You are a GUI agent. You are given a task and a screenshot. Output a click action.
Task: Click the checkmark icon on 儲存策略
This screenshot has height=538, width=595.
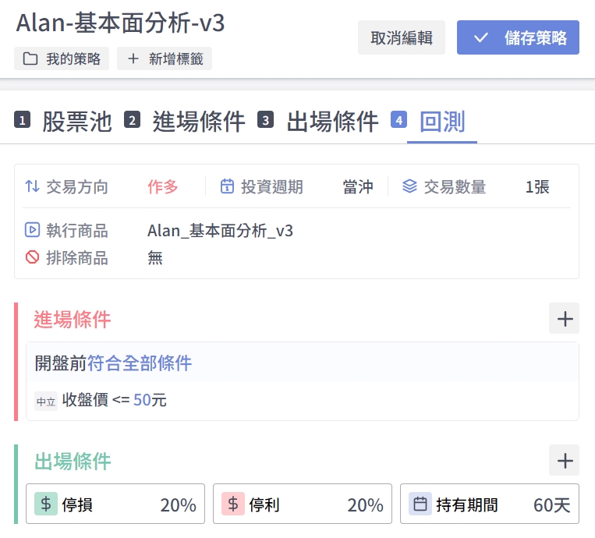coord(481,37)
